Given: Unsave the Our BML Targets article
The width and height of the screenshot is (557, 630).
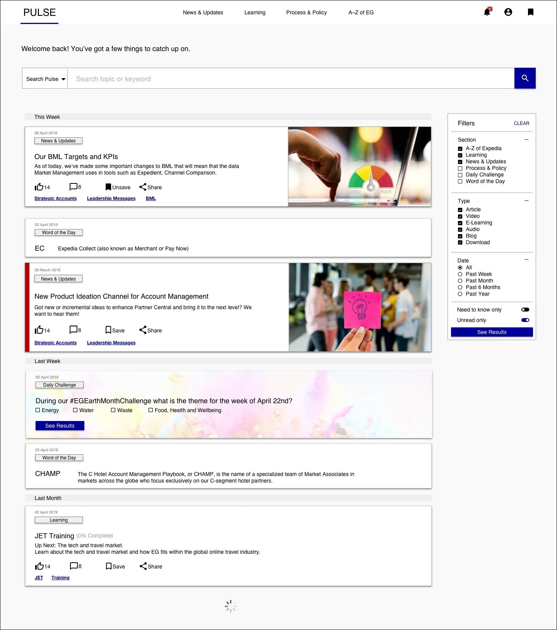Looking at the screenshot, I should pos(118,187).
